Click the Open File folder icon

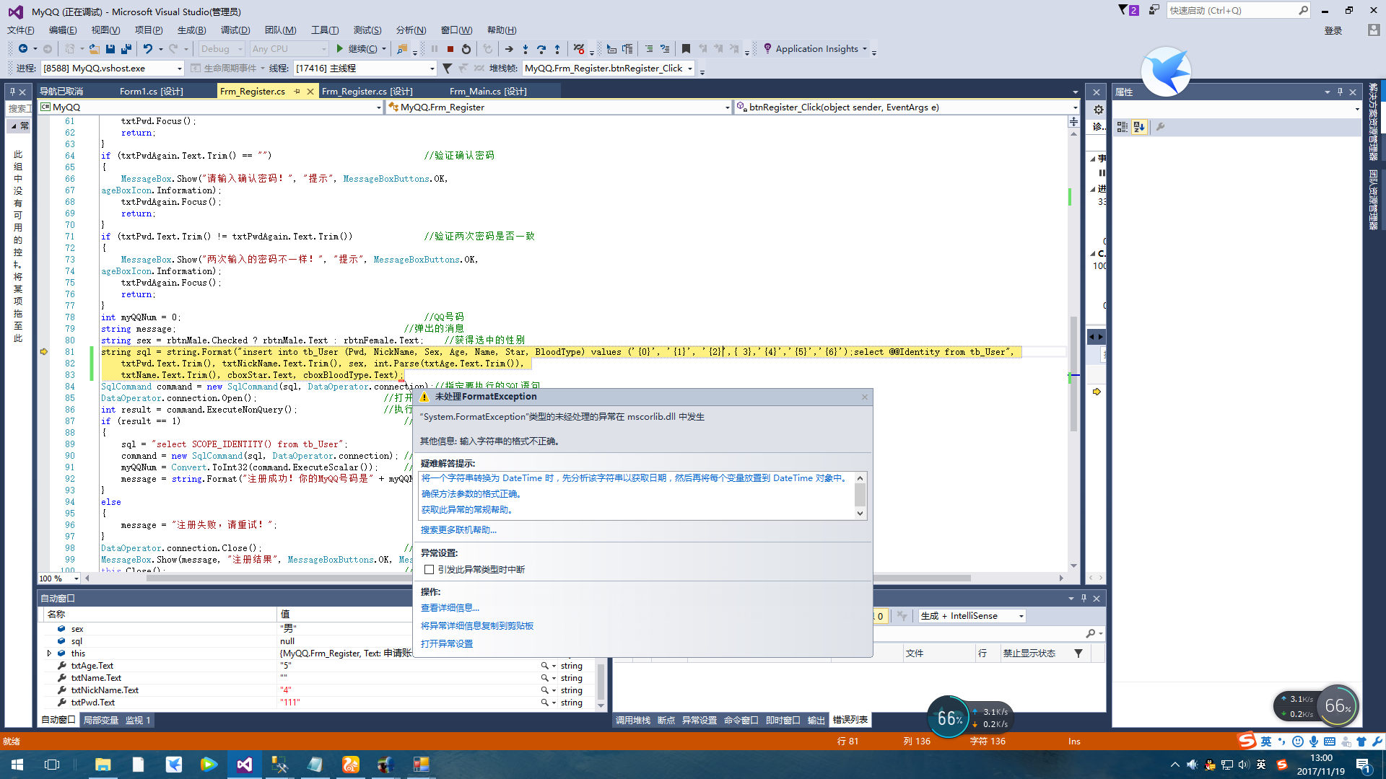94,48
